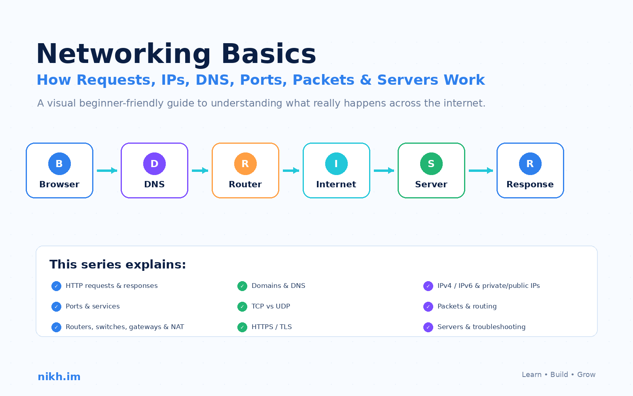Image resolution: width=633 pixels, height=396 pixels.
Task: Click the checkmark beside Ports & services
Action: (56, 307)
